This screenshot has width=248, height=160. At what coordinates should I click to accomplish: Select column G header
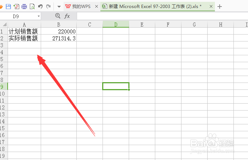coord(195,24)
